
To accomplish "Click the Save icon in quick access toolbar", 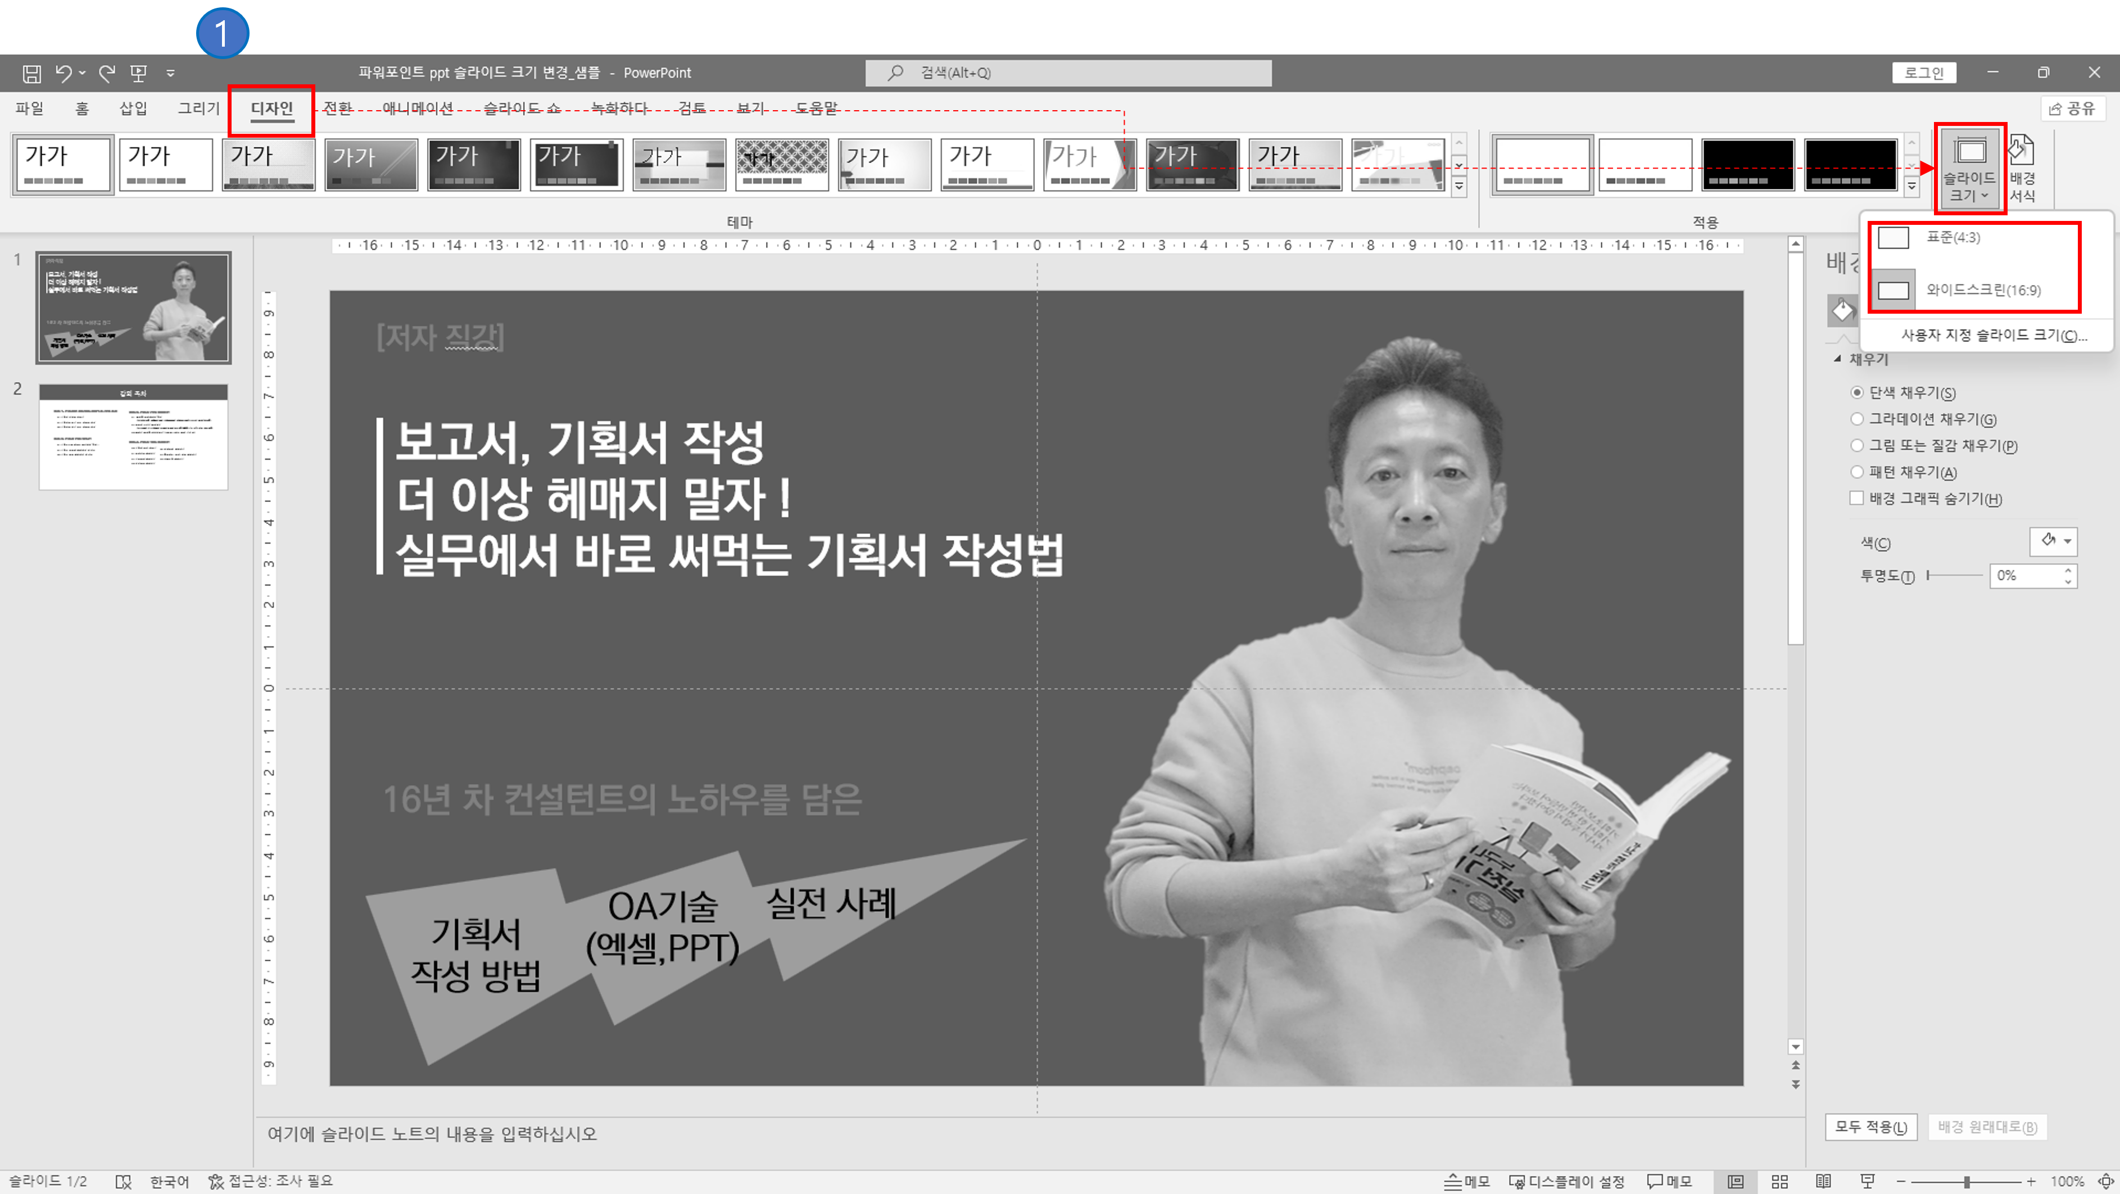I will pyautogui.click(x=31, y=73).
